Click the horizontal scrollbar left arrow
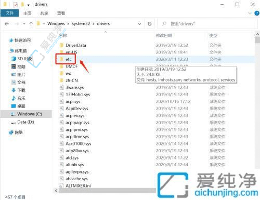 tap(56, 191)
